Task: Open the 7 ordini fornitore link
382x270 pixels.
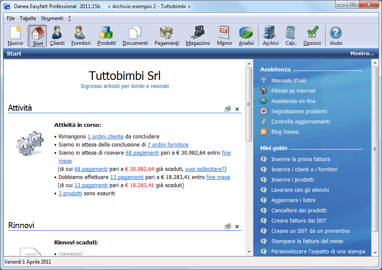Action: point(168,144)
